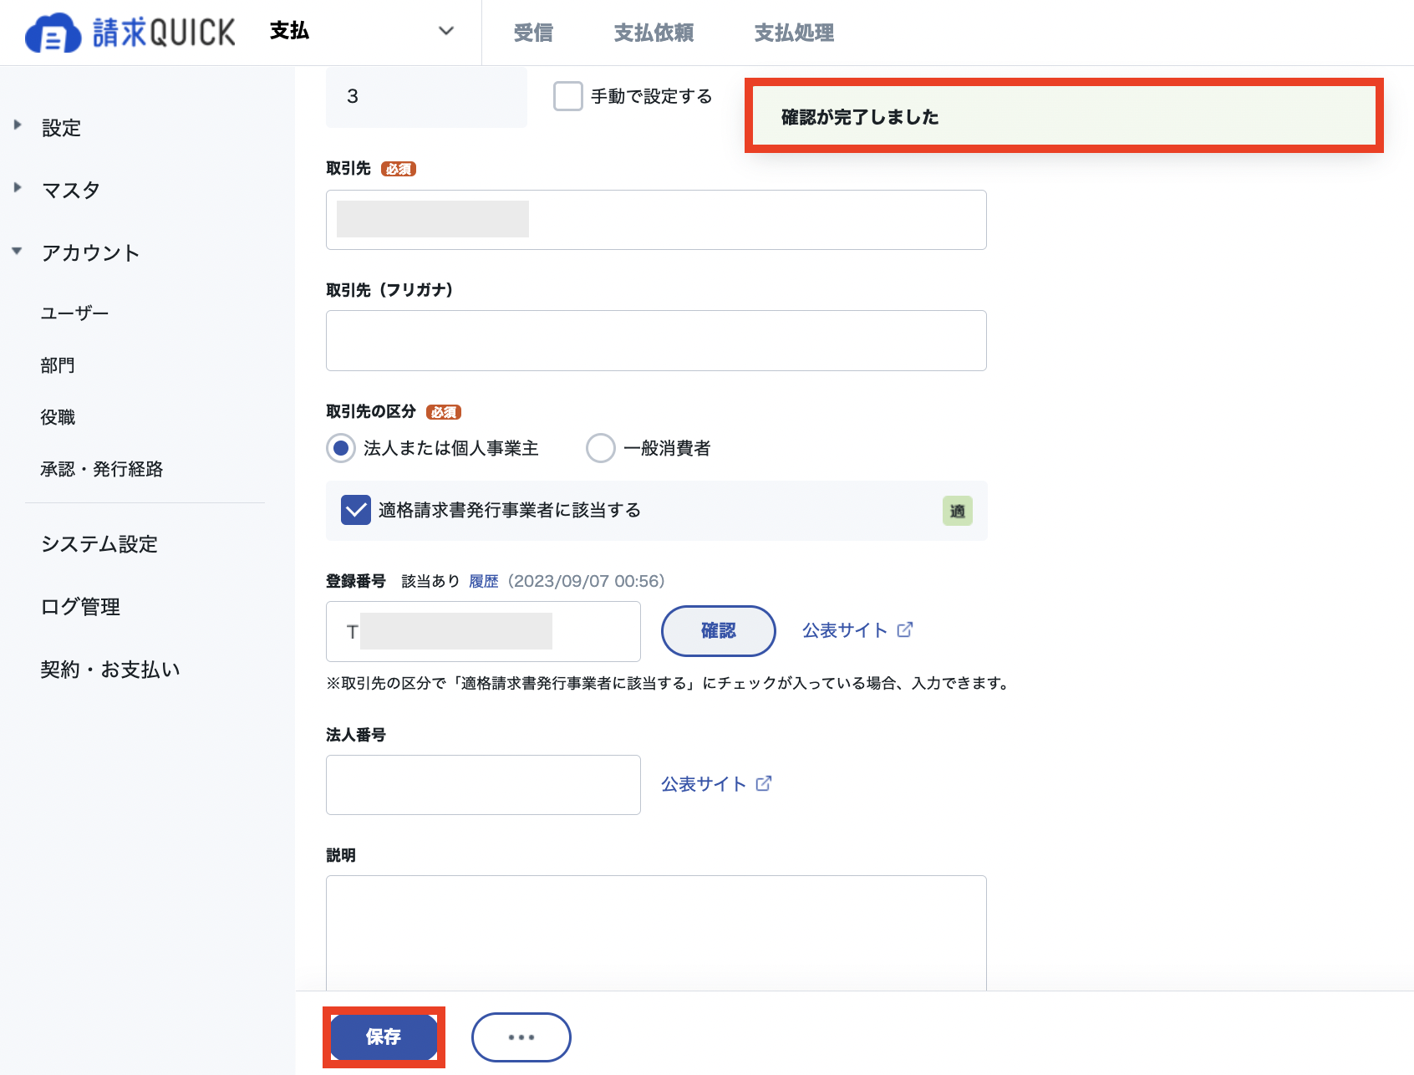Go to 契約・お支払い
This screenshot has height=1075, width=1414.
110,670
